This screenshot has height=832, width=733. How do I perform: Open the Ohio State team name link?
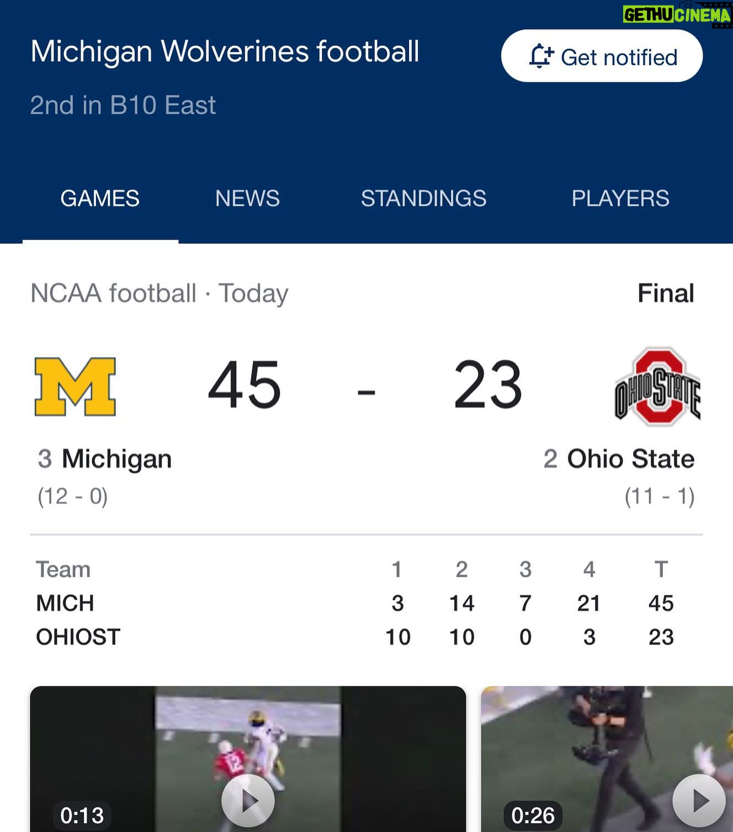[x=631, y=459]
